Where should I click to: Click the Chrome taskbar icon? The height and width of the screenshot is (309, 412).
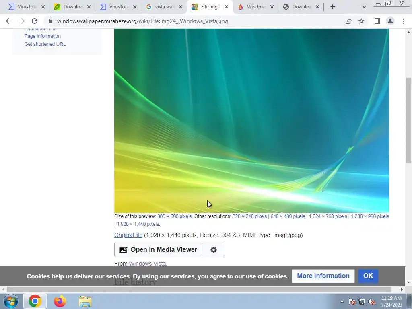(35, 301)
